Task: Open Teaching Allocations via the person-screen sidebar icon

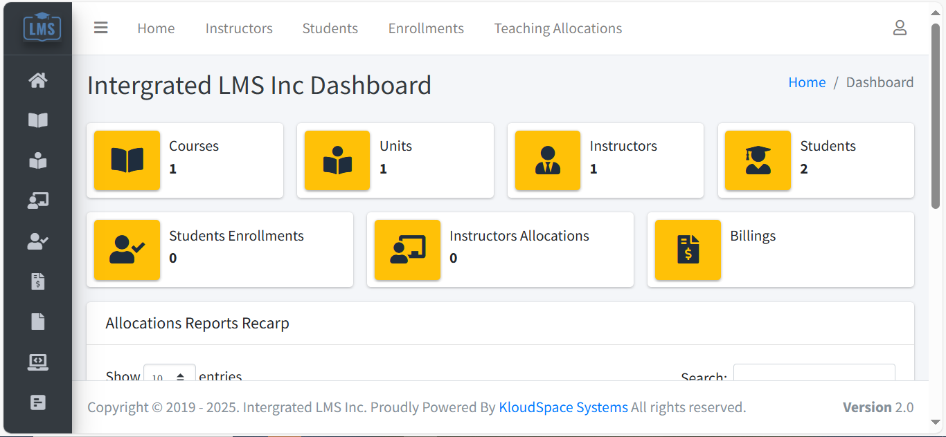Action: [x=37, y=201]
